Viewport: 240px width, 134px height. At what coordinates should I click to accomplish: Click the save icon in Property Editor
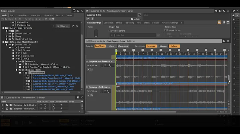[x=220, y=11]
